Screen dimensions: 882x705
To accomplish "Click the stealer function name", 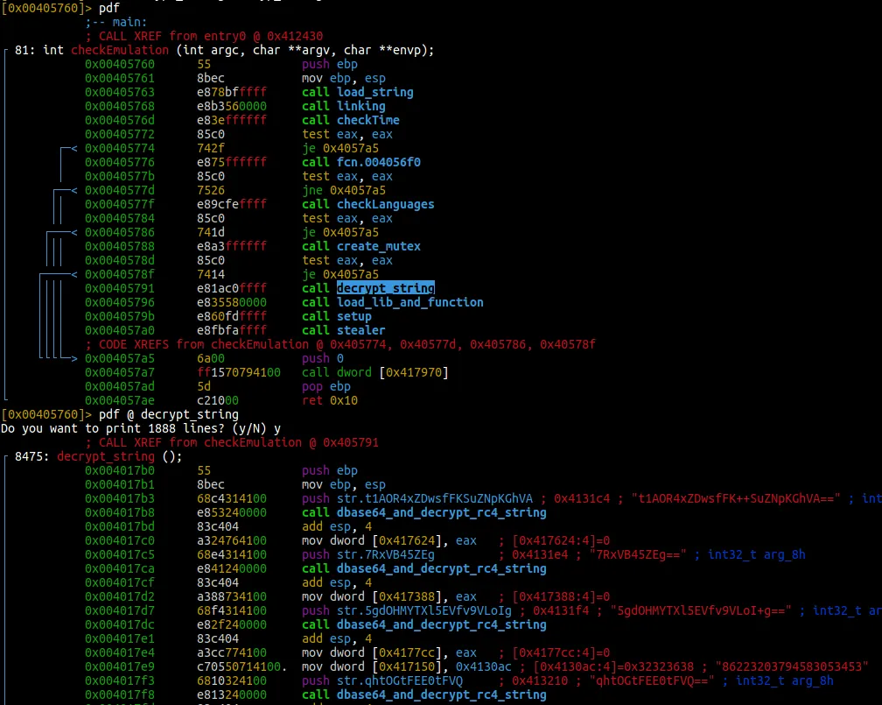I will [x=361, y=330].
